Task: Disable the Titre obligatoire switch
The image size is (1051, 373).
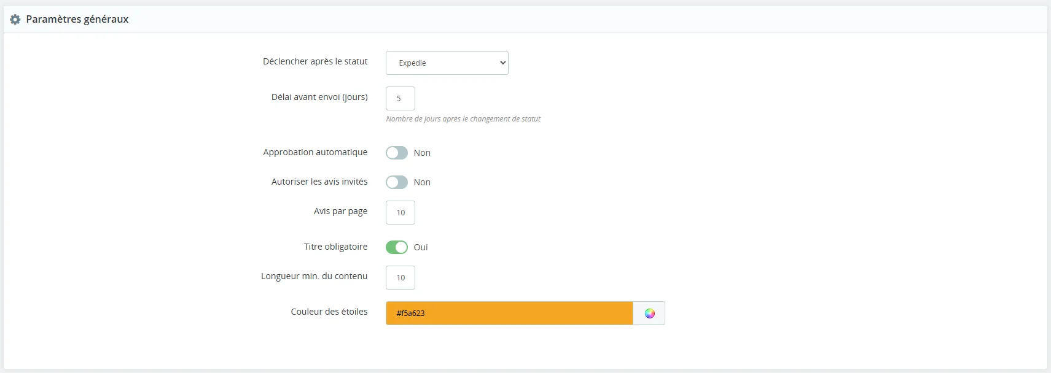Action: (x=397, y=247)
